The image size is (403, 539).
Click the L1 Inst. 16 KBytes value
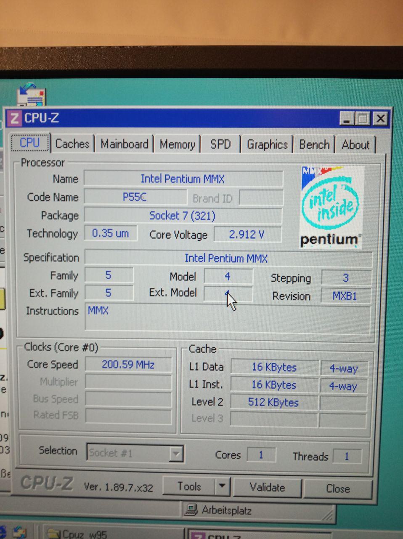pos(274,385)
